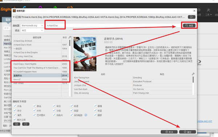Click the pencil icon above the search results list
Image resolution: width=218 pixels, height=137 pixels.
click(70, 37)
